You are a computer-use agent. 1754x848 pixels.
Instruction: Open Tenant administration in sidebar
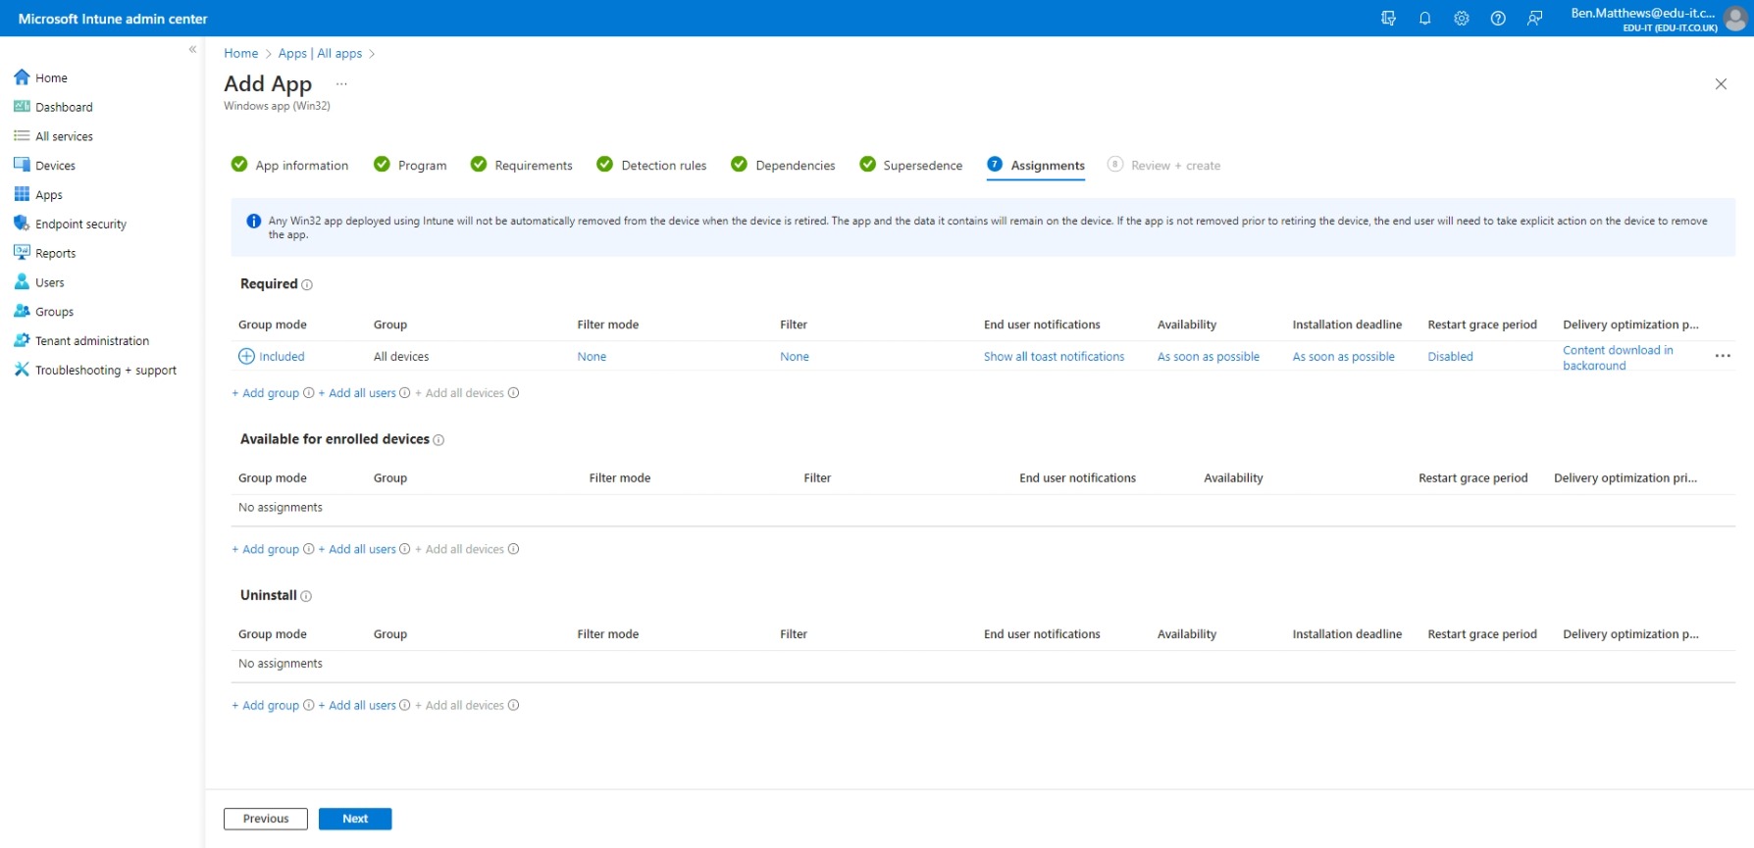click(92, 341)
